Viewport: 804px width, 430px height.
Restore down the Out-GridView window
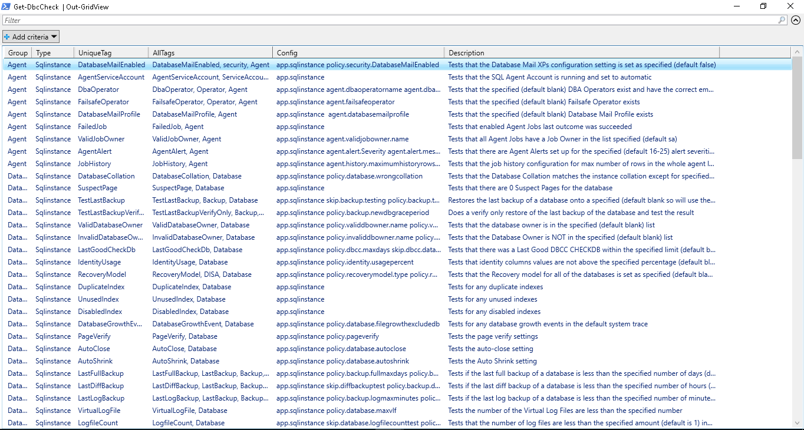[x=763, y=6]
